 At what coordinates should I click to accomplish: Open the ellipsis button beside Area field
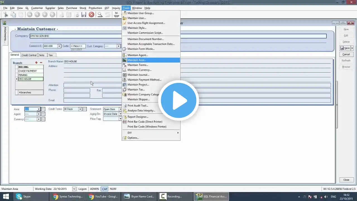pos(43,109)
